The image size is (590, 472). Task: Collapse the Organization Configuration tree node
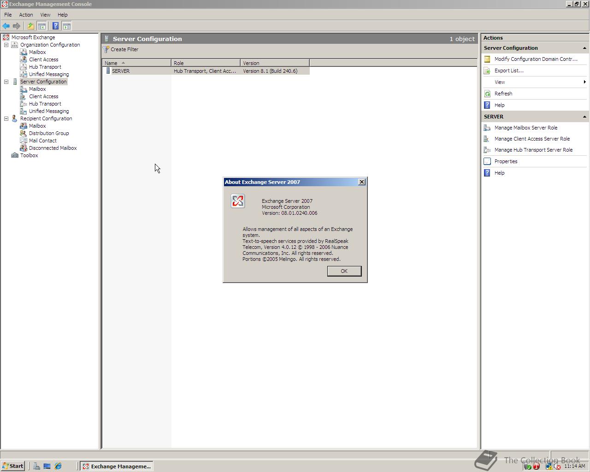point(6,45)
